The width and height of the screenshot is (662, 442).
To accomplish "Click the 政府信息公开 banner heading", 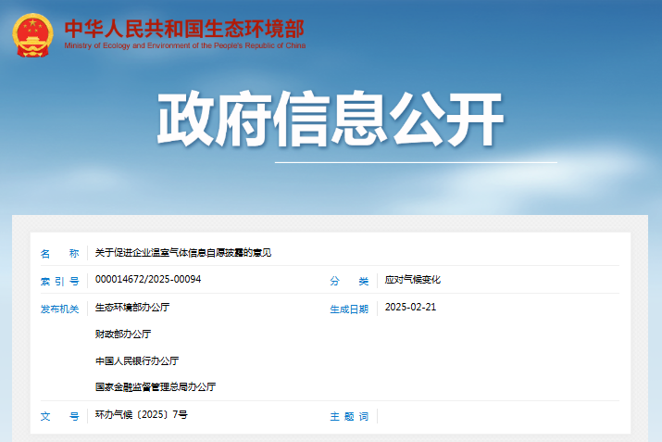I will click(331, 120).
